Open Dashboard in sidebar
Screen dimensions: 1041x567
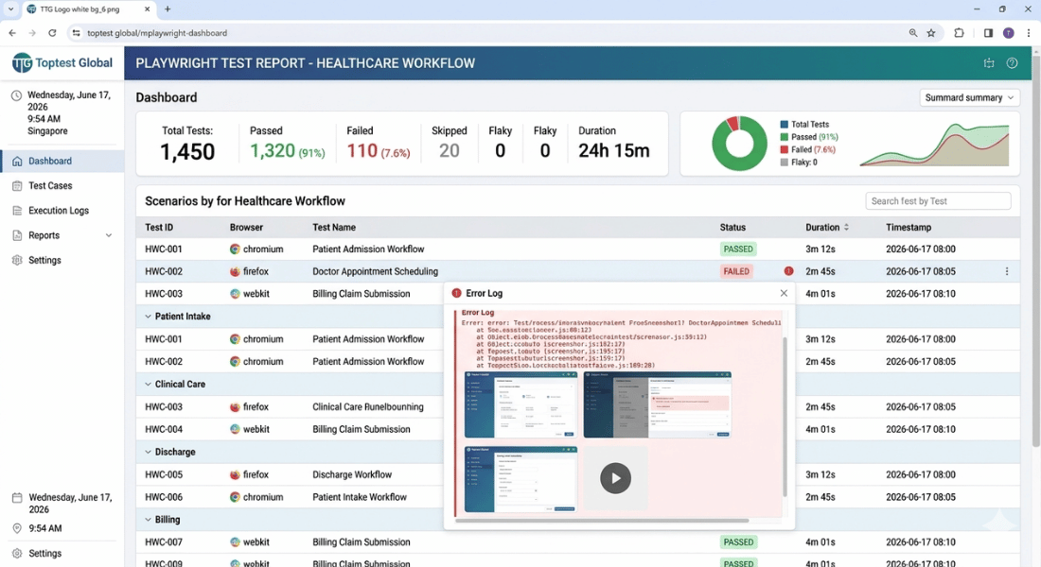pyautogui.click(x=62, y=162)
